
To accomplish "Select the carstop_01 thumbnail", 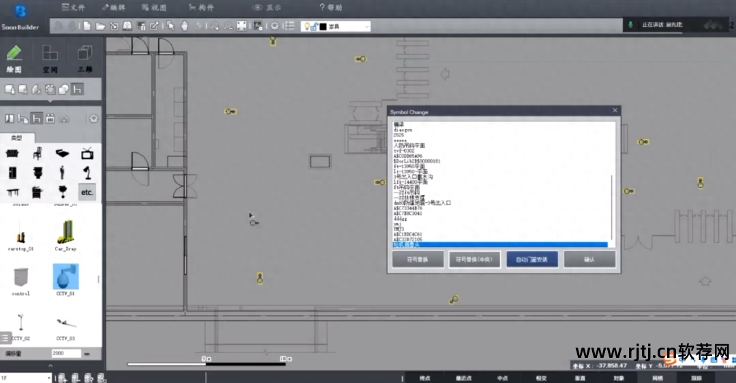I will 20,236.
